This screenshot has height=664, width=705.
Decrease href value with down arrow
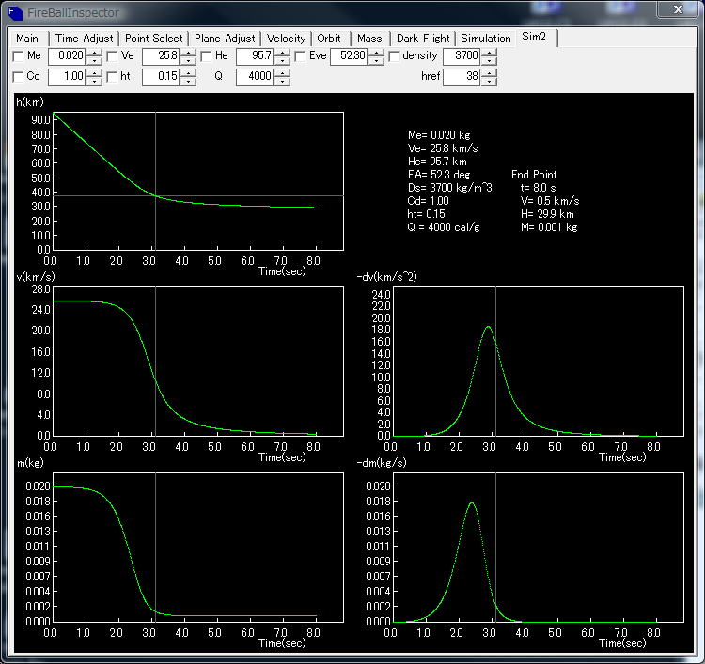point(489,81)
